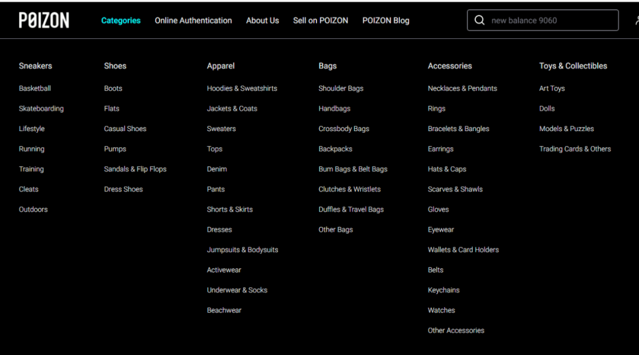Open the Skateboarding sneakers category
Viewport: 639px width, 355px height.
pos(41,109)
